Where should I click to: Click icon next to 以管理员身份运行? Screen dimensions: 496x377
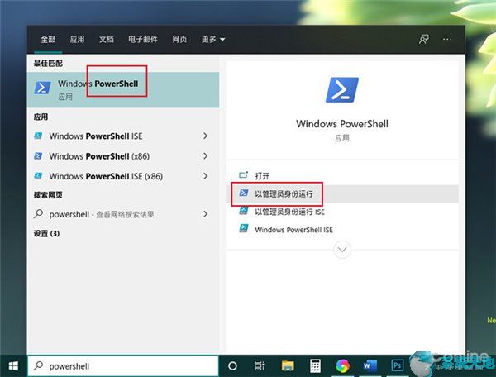[x=244, y=193]
